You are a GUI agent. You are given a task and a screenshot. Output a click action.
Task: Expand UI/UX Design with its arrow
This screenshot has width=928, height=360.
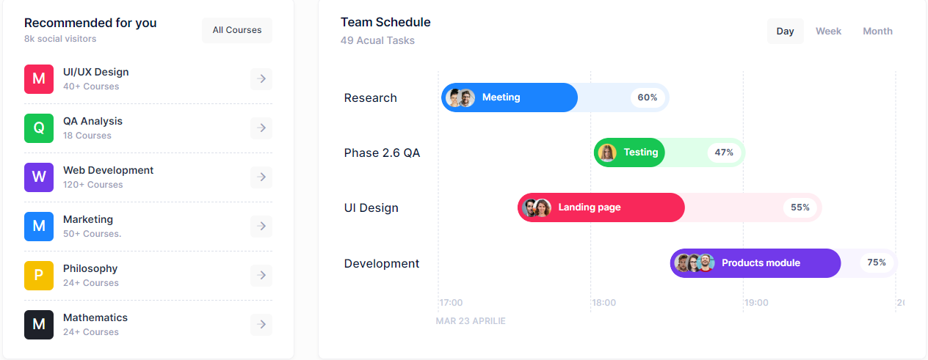[x=261, y=79]
